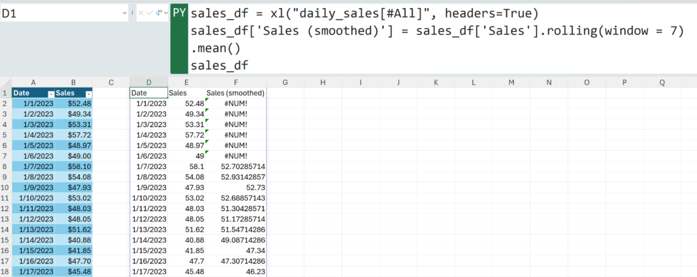
Task: Select column D header
Action: [x=149, y=82]
